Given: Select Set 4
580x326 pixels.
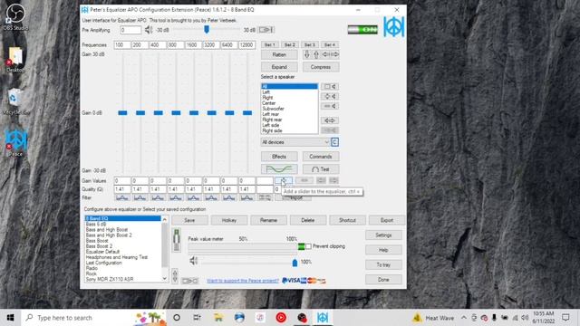Looking at the screenshot, I should [330, 44].
